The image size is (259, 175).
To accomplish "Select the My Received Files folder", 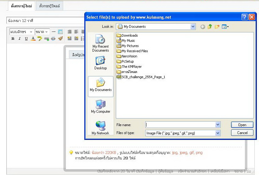I will point(132,51).
